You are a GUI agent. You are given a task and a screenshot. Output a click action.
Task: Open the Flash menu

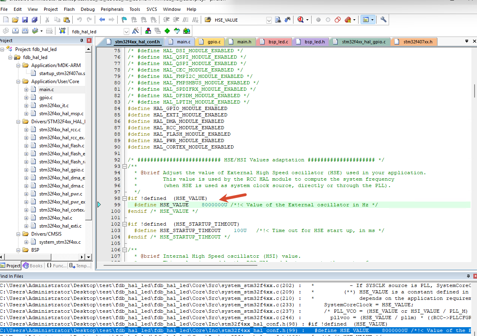[x=69, y=9]
